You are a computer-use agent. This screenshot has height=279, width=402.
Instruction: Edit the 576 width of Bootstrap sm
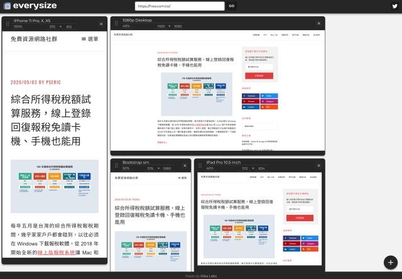click(x=150, y=168)
